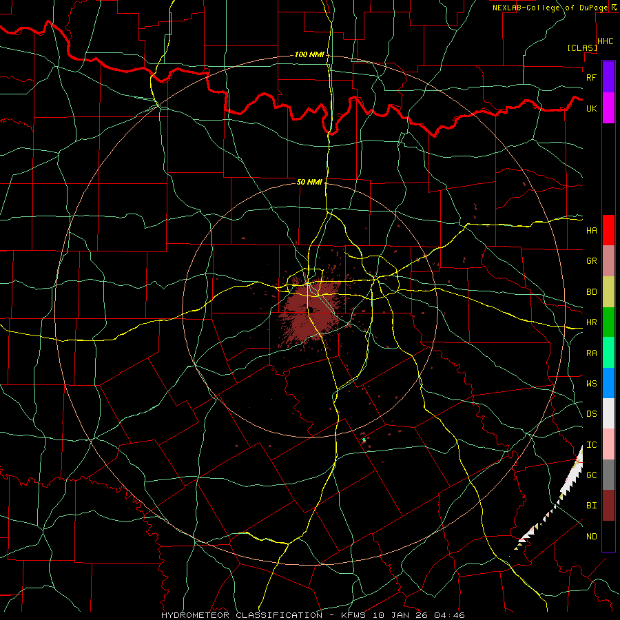Click the 'NEXLAB-College of DuPage' credit text
The height and width of the screenshot is (620, 620).
[550, 8]
